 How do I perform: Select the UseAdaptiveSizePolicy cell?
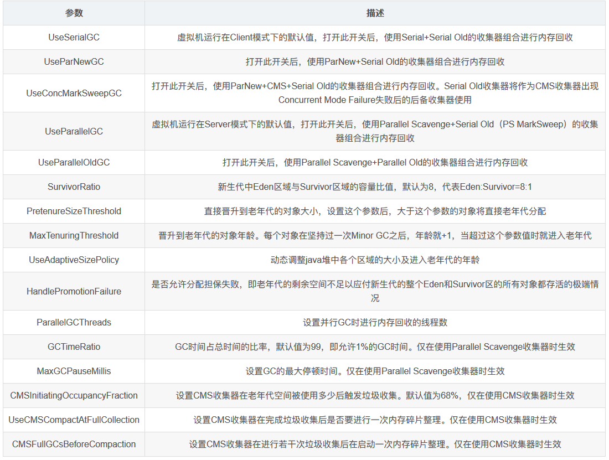(74, 260)
